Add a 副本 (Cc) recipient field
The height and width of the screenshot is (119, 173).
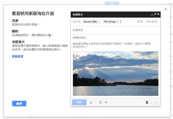(140, 22)
